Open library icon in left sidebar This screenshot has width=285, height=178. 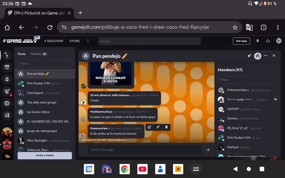[7, 115]
